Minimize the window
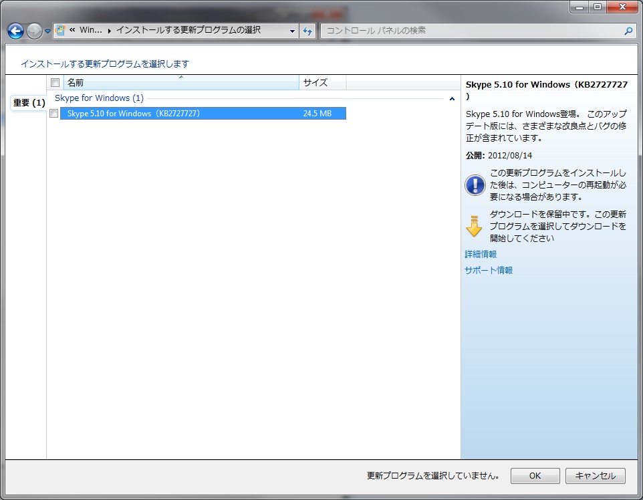The image size is (643, 500). 579,7
